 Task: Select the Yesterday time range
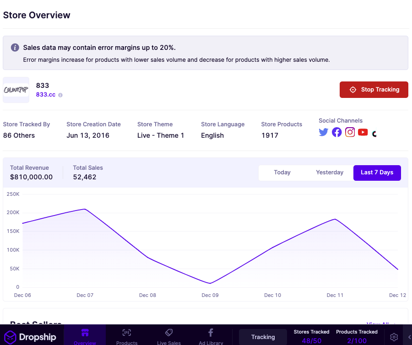pyautogui.click(x=330, y=172)
